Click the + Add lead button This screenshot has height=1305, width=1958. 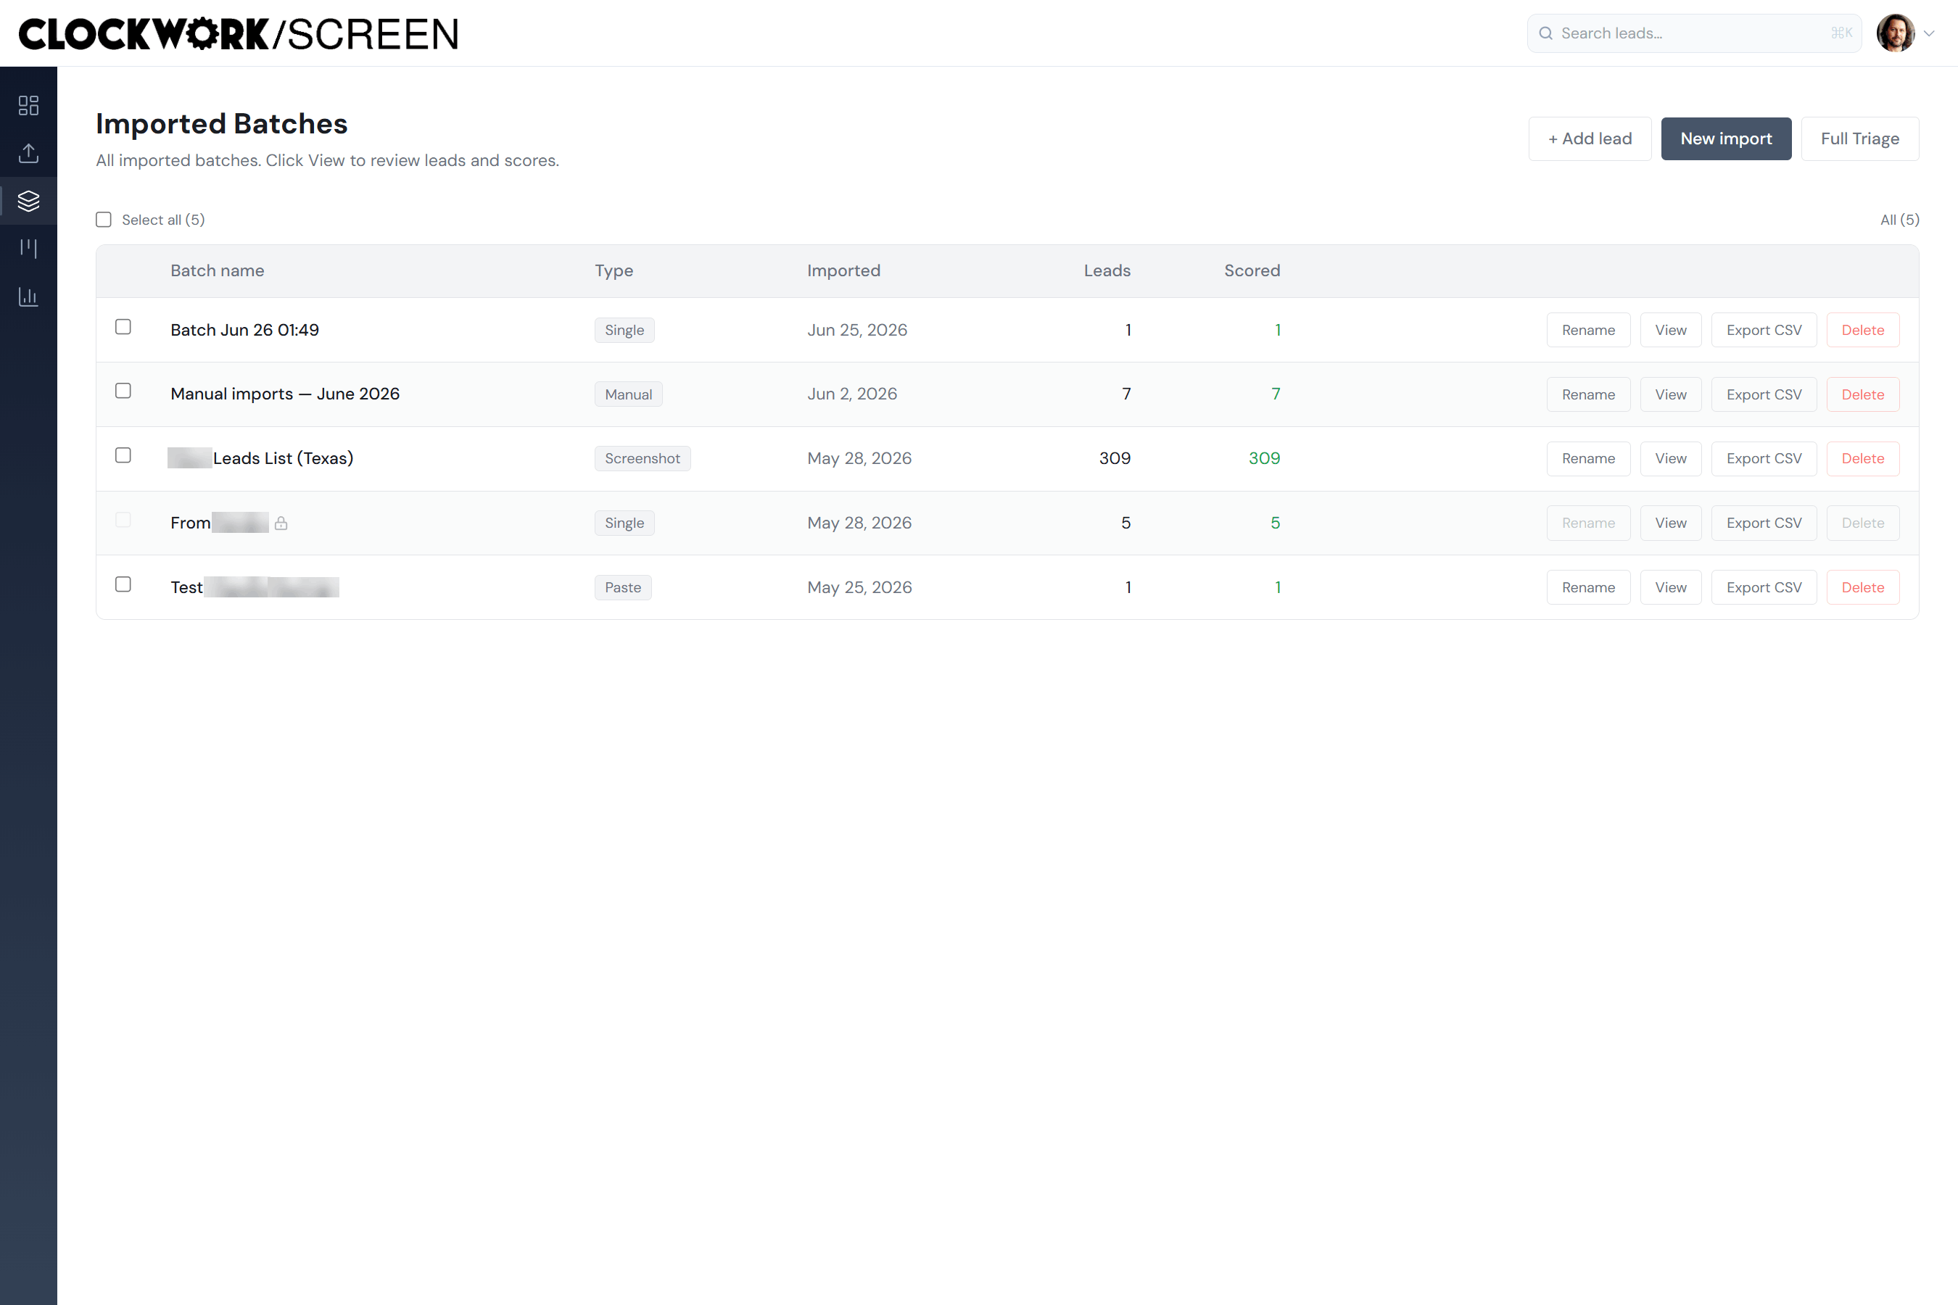[1589, 139]
